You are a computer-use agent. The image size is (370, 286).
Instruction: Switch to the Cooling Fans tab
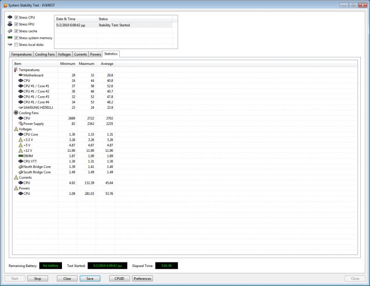coord(45,54)
